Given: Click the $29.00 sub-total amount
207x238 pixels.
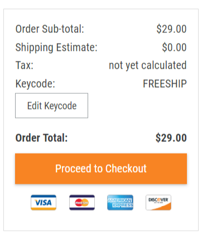Looking at the screenshot, I should (171, 29).
